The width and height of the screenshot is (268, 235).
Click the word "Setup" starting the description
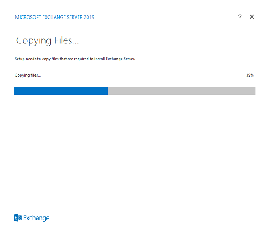click(x=20, y=59)
